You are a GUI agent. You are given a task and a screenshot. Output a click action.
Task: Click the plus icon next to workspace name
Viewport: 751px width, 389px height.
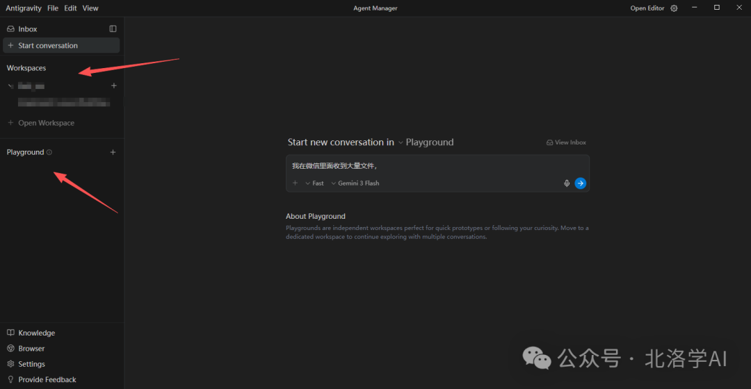(x=114, y=86)
